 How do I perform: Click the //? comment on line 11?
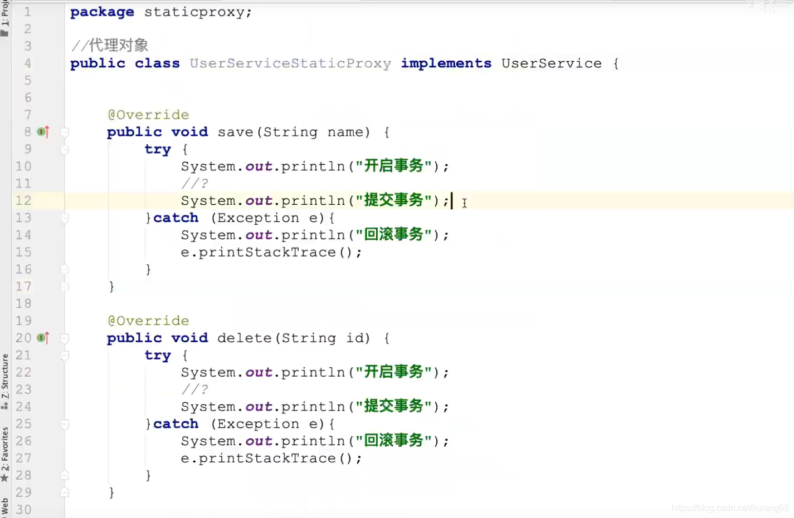[194, 184]
